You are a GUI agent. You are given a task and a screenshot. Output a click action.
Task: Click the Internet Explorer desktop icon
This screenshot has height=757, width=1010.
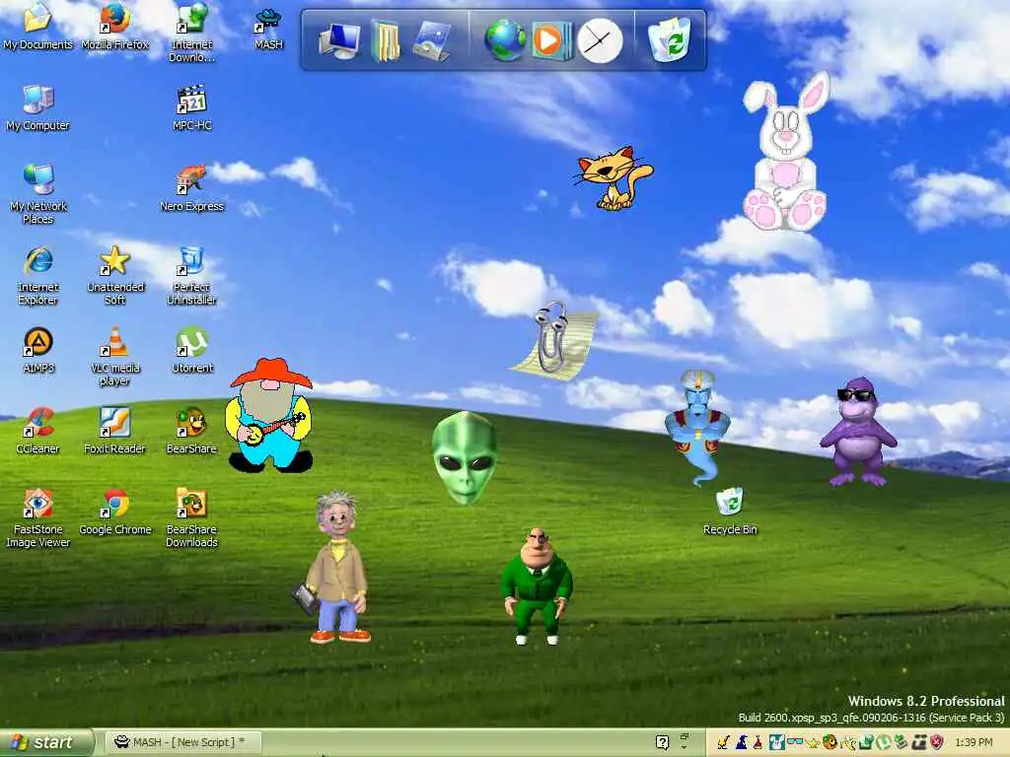tap(37, 274)
